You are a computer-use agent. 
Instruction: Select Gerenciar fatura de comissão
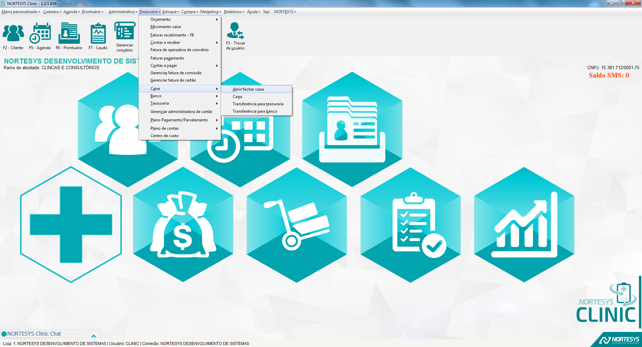[180, 73]
